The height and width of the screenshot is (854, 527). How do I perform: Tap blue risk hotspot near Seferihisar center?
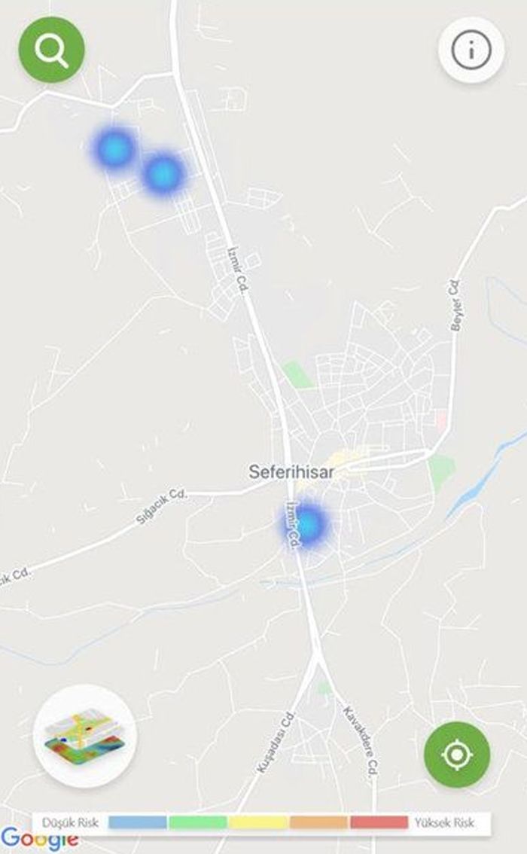coord(308,523)
